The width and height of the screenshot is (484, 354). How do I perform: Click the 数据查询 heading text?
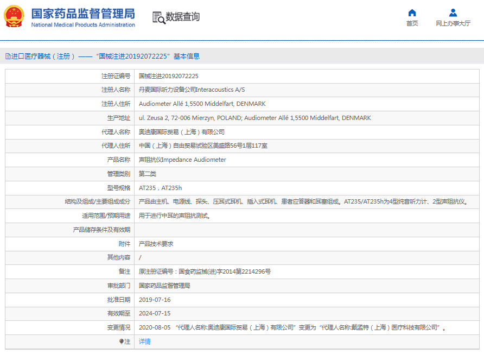pos(183,17)
